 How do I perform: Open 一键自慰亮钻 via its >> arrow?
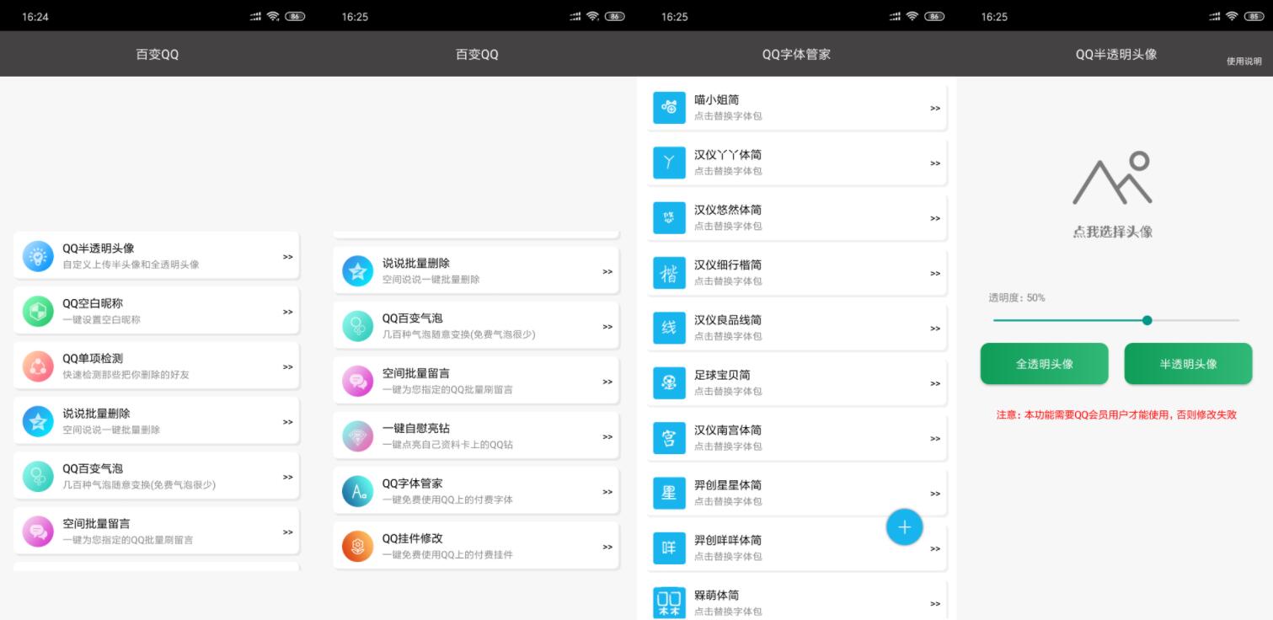click(x=607, y=437)
